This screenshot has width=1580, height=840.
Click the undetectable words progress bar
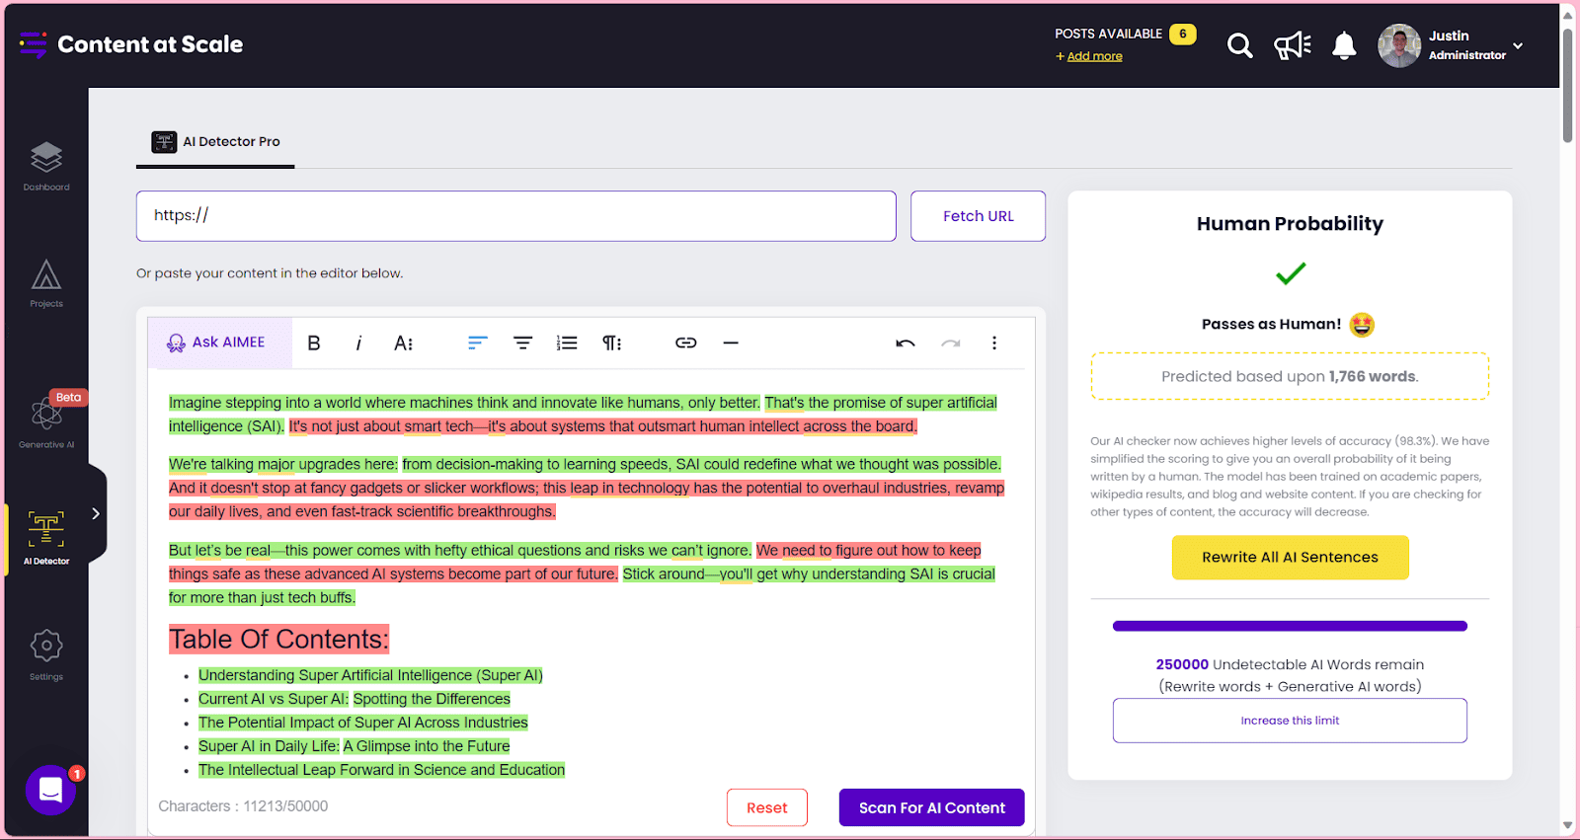point(1290,626)
